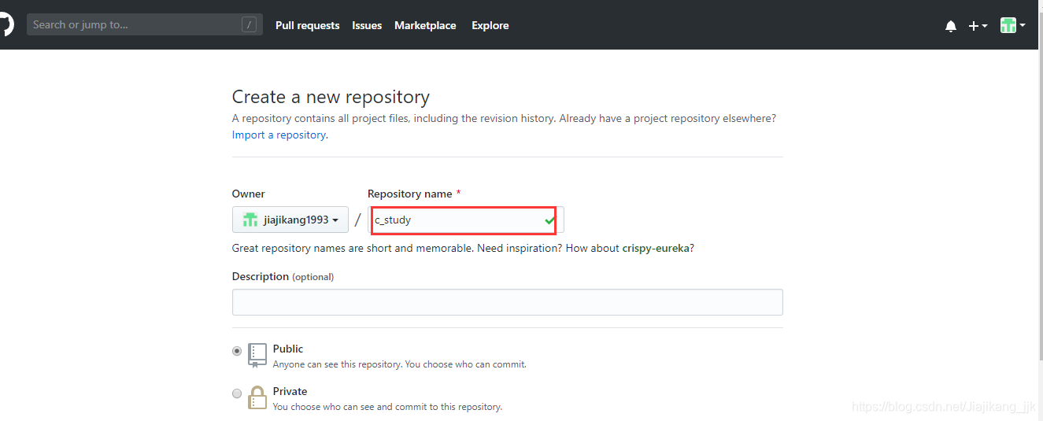Open the Issues page
1043x421 pixels.
coord(367,25)
